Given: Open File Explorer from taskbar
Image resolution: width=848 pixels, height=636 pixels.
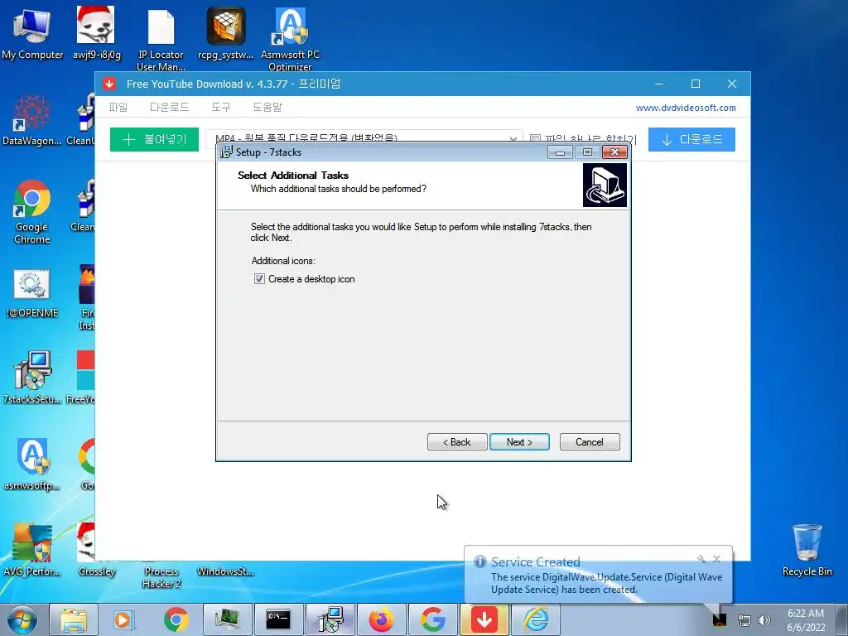Looking at the screenshot, I should coord(74,619).
